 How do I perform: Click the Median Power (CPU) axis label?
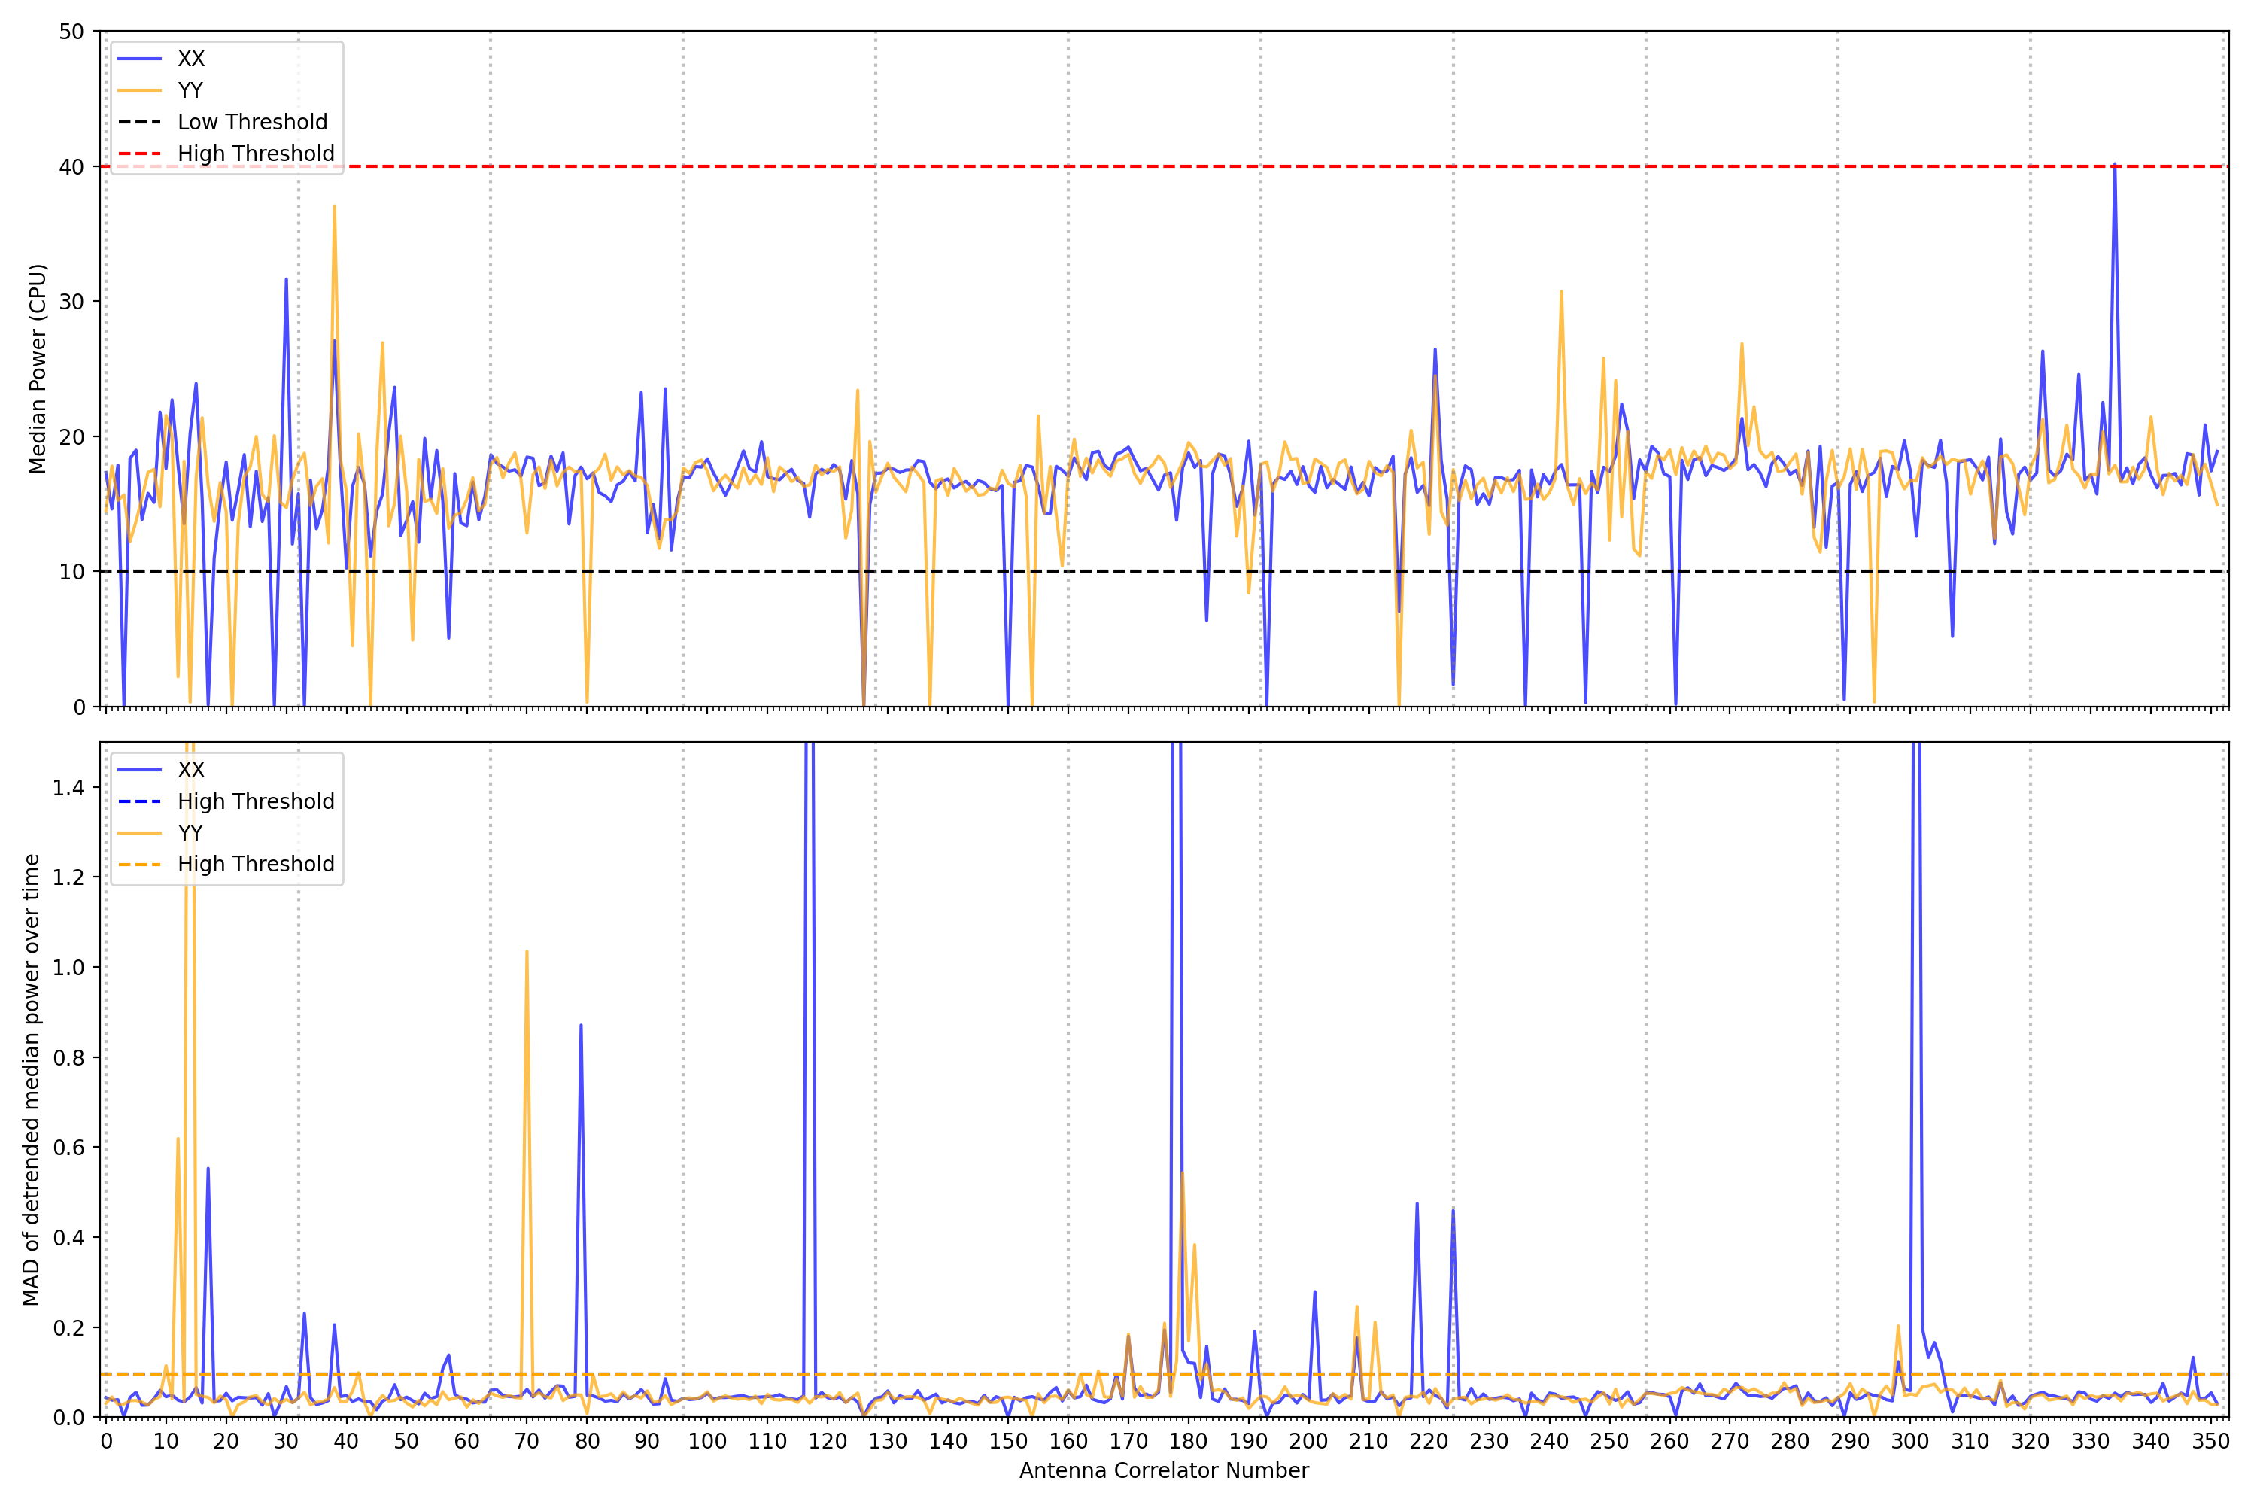pos(38,369)
